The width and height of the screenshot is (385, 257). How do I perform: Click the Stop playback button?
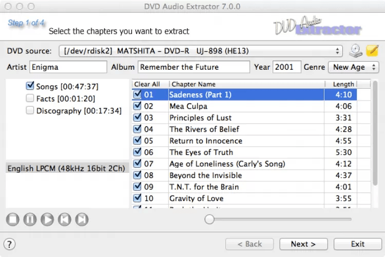pyautogui.click(x=13, y=220)
